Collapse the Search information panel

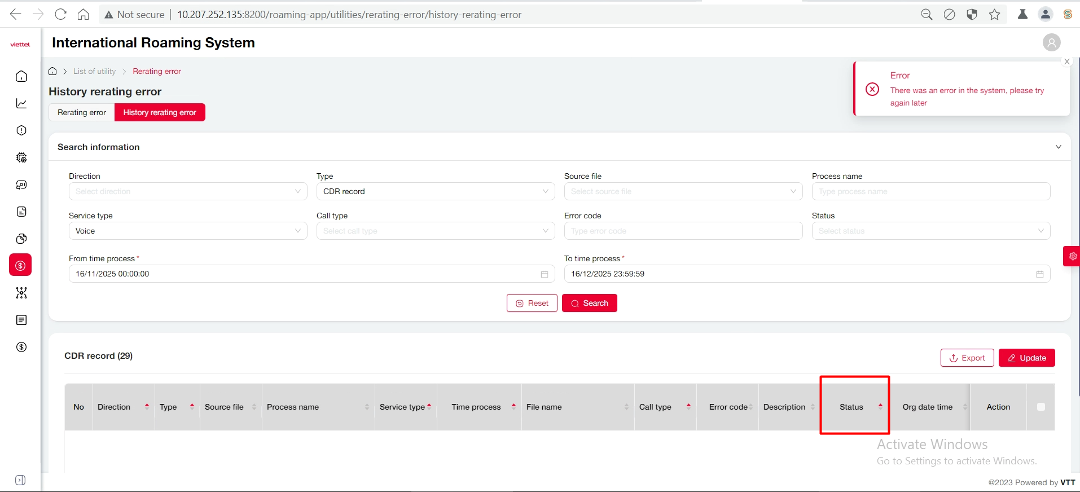[x=1058, y=147]
